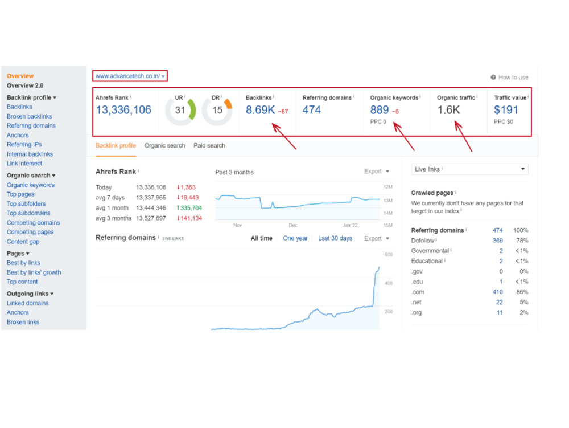Switch to the Backlink profile tab
Image resolution: width=569 pixels, height=428 pixels.
coord(116,146)
